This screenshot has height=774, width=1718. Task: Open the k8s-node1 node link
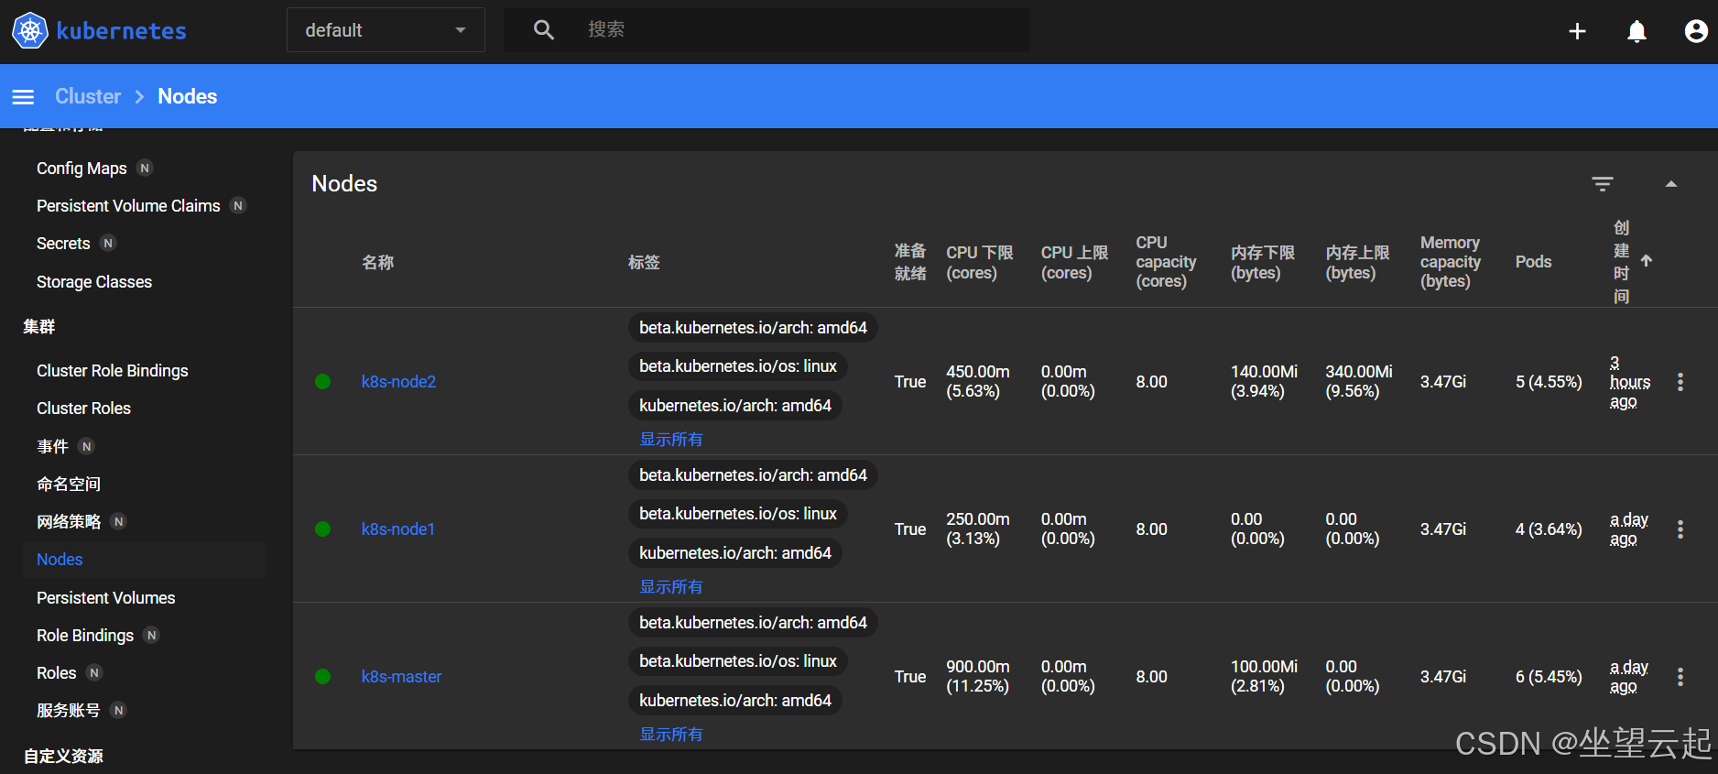398,529
